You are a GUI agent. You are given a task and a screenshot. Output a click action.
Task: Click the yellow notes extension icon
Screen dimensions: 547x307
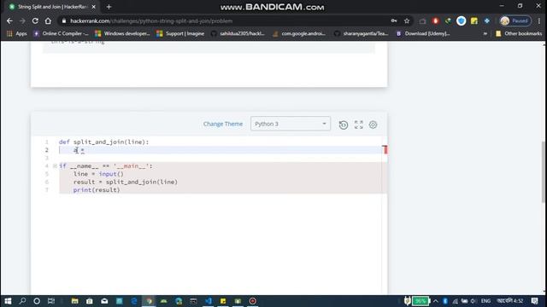pos(474,20)
